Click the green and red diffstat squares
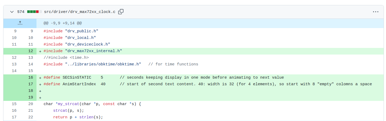The image size is (386, 121). [x=34, y=12]
